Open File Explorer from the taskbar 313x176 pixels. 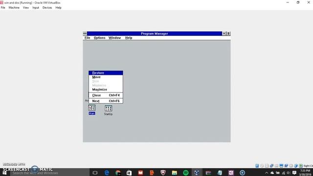(175, 173)
